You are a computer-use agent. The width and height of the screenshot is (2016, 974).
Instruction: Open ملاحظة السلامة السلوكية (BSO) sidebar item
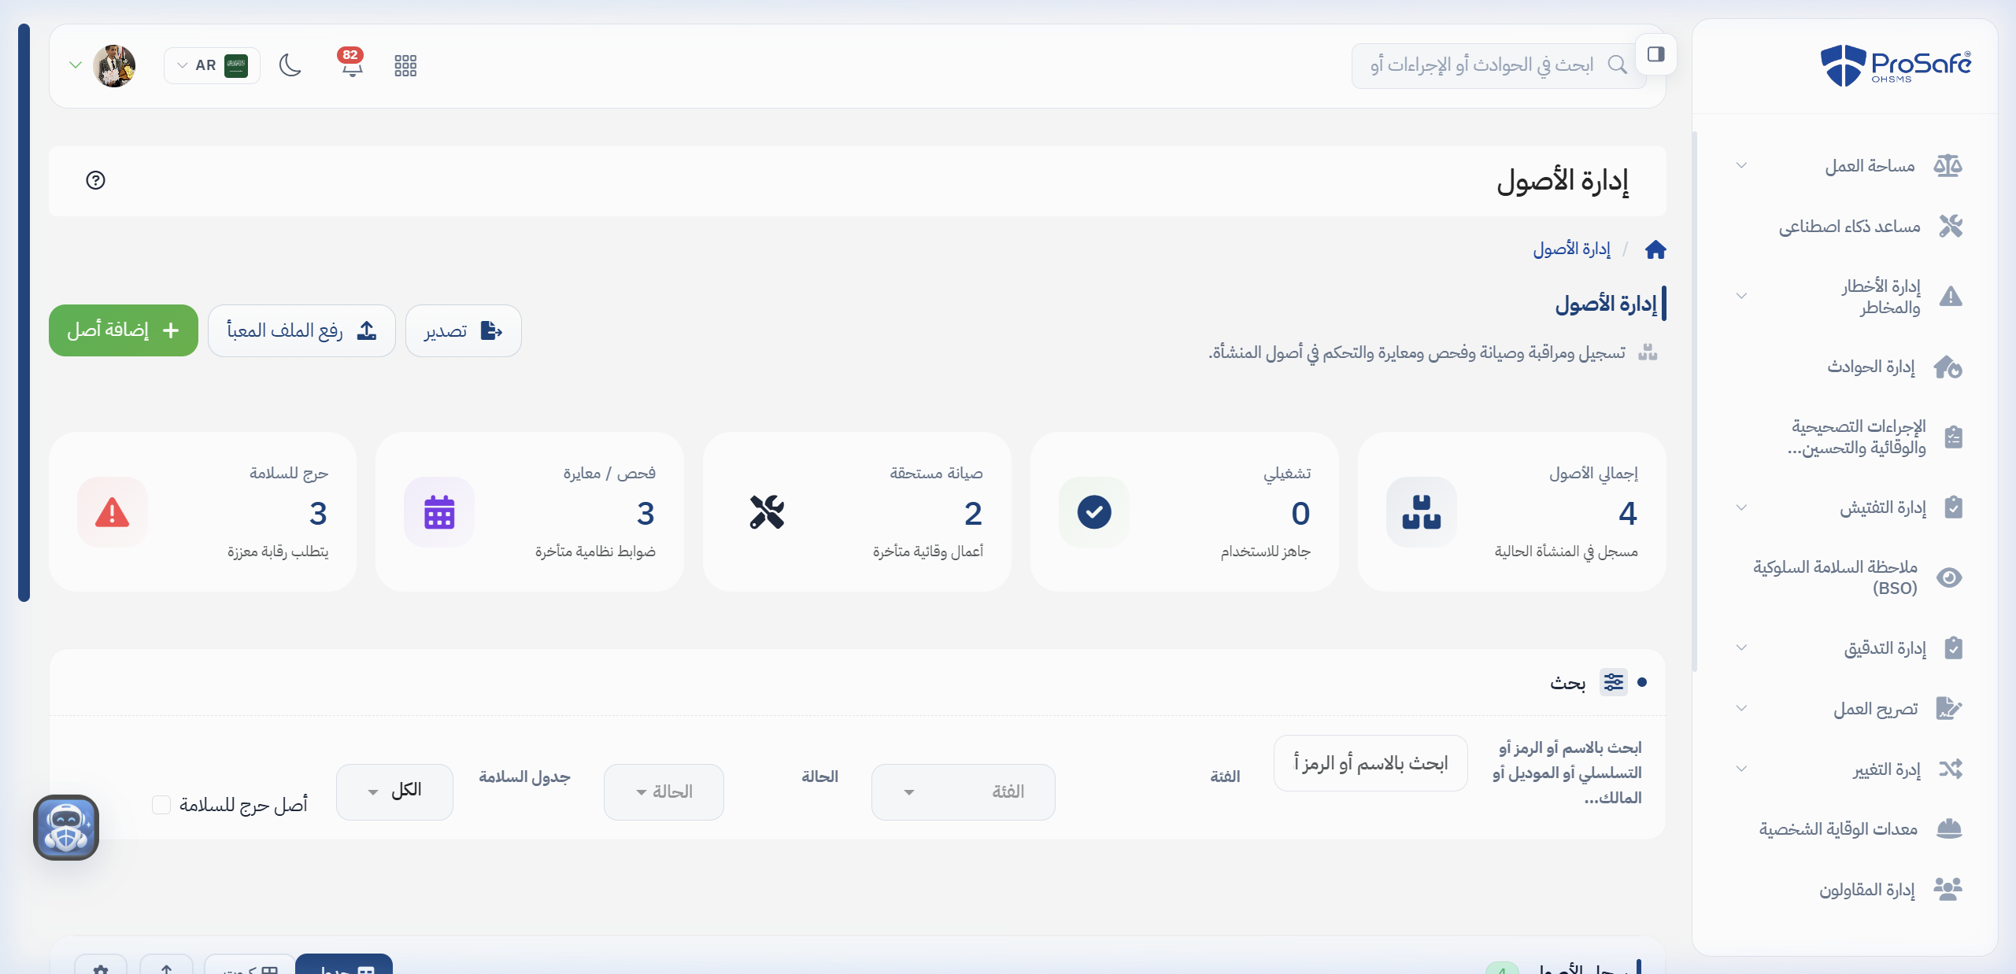tap(1848, 577)
